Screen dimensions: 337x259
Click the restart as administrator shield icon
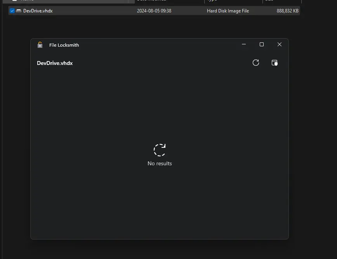tap(274, 63)
